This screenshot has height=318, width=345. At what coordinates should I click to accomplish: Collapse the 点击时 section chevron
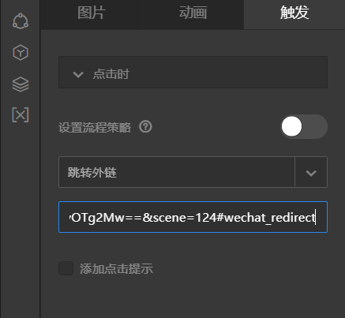click(78, 74)
